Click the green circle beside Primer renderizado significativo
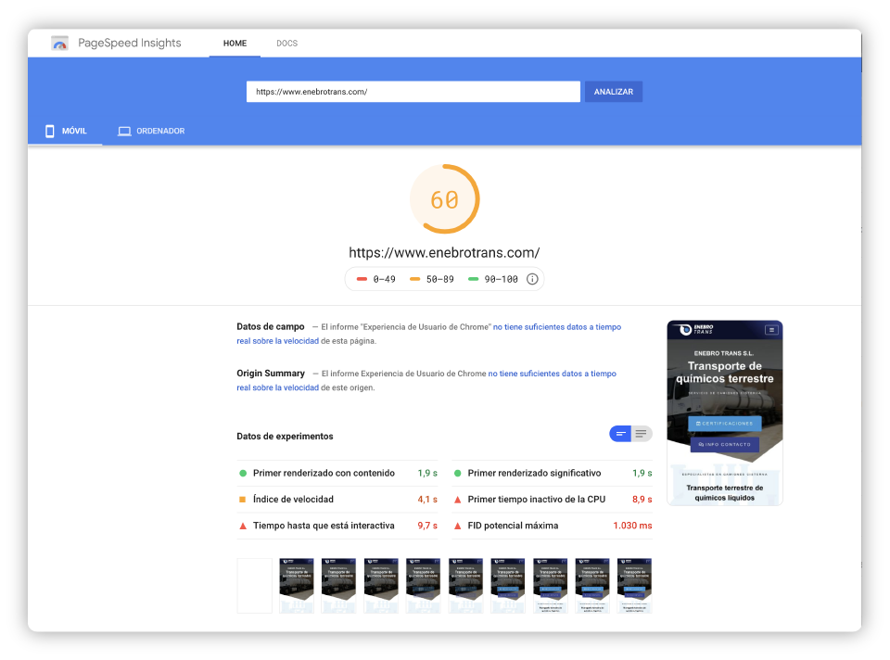The image size is (890, 660). (x=457, y=474)
